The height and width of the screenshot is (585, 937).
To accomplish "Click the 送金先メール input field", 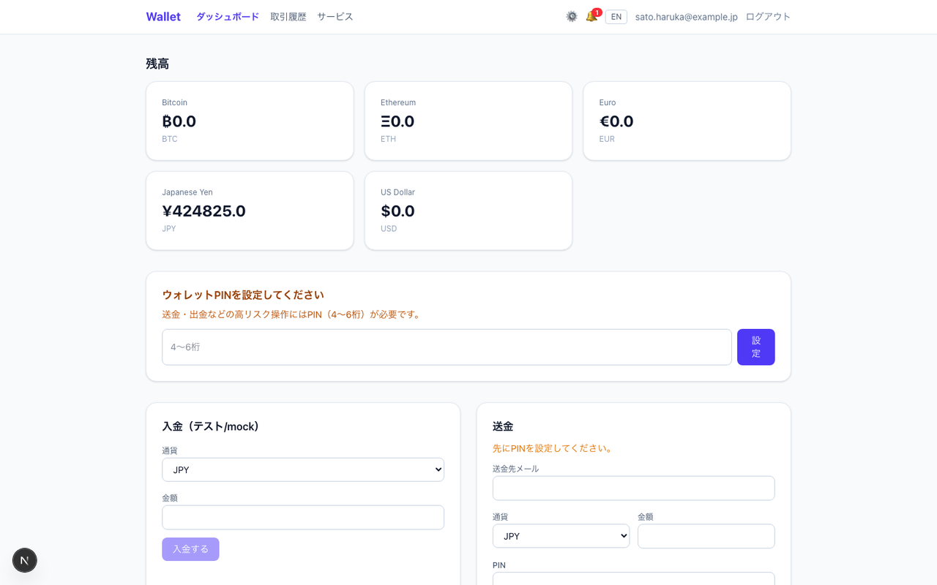I will pos(634,488).
